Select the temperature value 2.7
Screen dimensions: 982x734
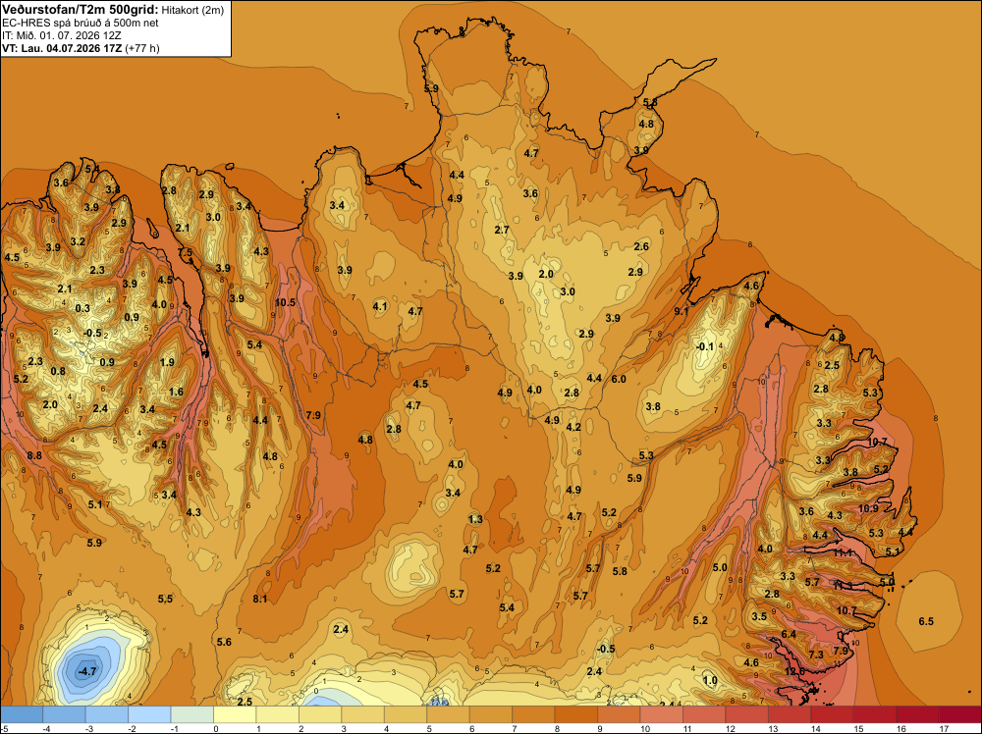pos(502,231)
